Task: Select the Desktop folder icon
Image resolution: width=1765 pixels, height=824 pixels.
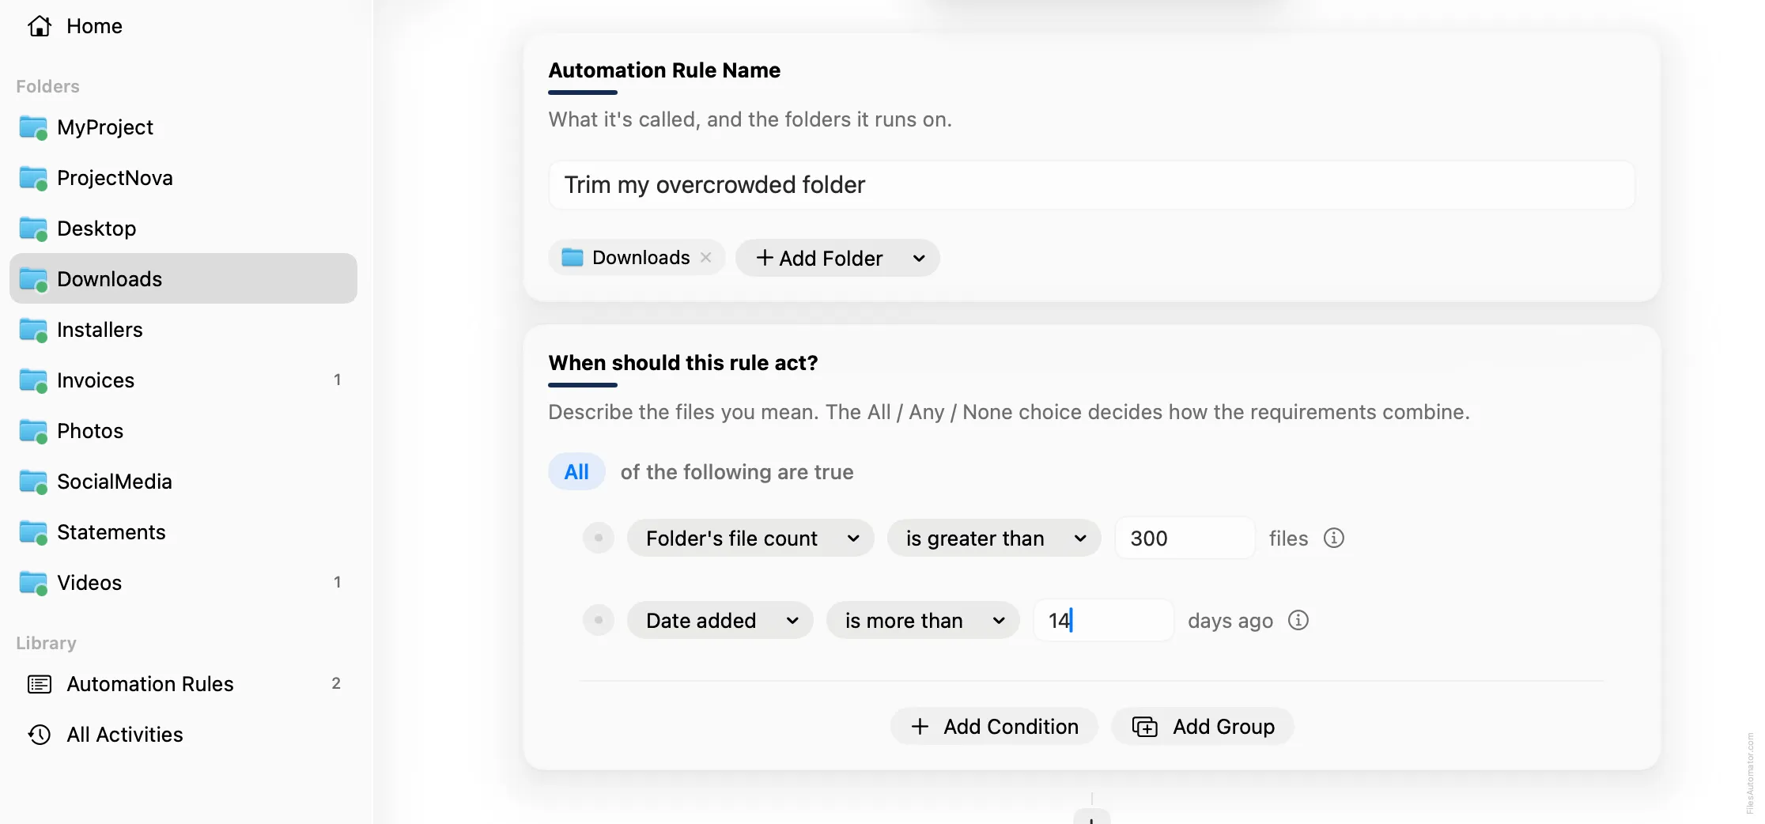Action: 33,229
